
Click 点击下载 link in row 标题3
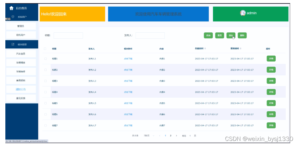128,81
